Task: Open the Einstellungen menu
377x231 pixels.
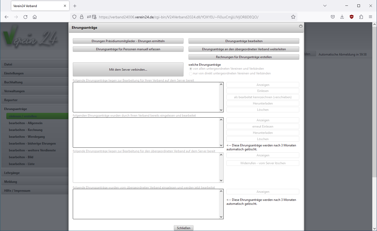Action: pos(34,73)
